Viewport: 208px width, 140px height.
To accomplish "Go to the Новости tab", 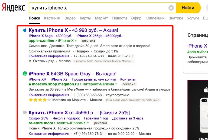I will click(x=119, y=18).
